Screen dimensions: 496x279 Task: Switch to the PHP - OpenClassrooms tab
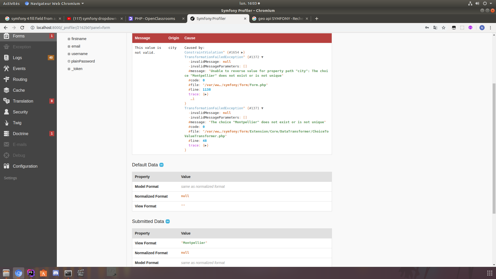click(x=155, y=19)
